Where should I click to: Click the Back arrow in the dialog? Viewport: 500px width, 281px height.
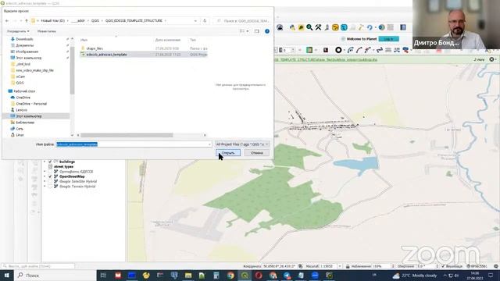click(7, 21)
